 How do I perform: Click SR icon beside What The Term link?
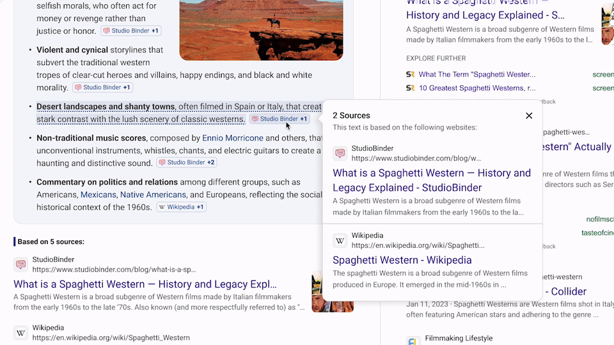click(x=411, y=74)
